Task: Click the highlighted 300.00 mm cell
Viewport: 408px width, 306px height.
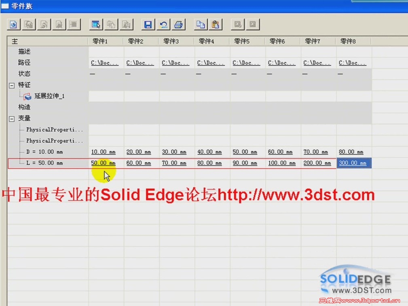Action: [354, 163]
